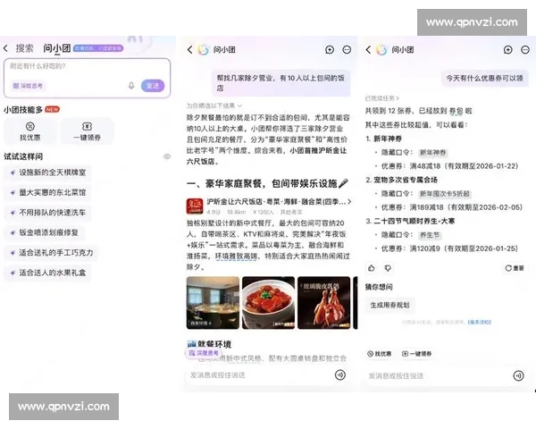Open the 一键领券 skill in the left panel

pos(87,131)
